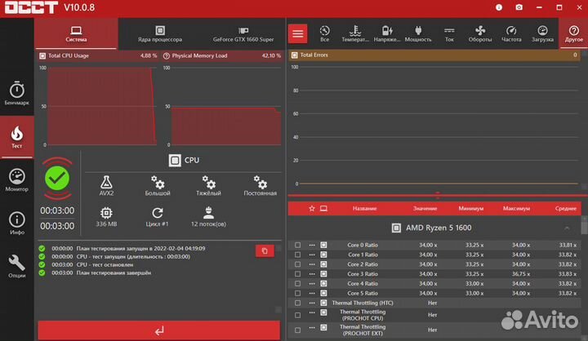Open the Инфо section
588x341 pixels.
point(17,224)
